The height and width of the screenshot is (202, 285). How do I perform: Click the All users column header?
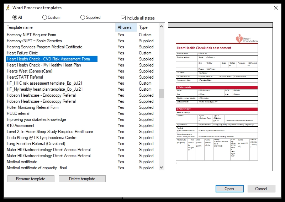[x=125, y=27]
